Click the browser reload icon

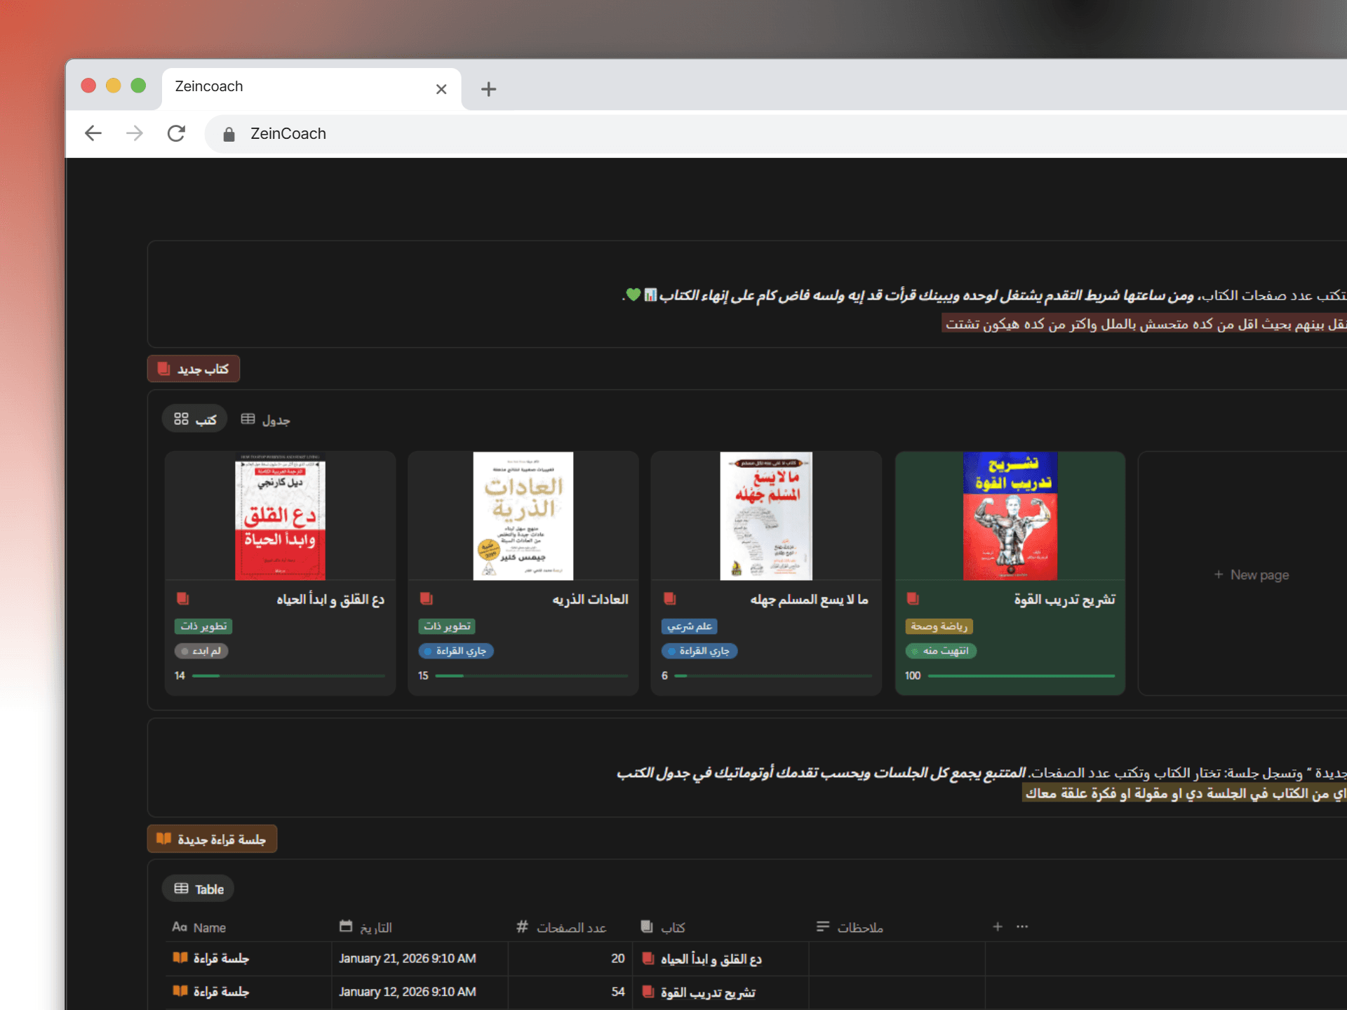(x=176, y=133)
